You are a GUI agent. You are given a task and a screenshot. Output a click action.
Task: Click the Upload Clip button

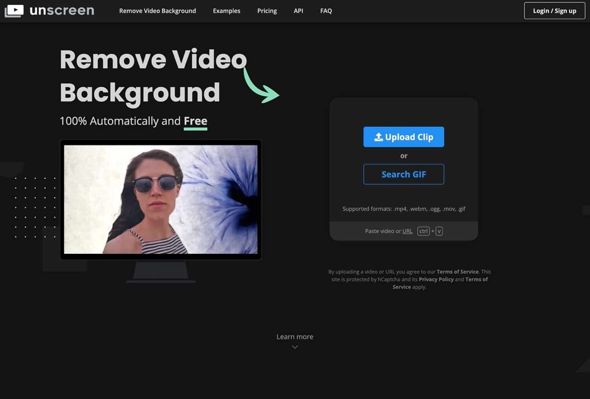click(404, 137)
